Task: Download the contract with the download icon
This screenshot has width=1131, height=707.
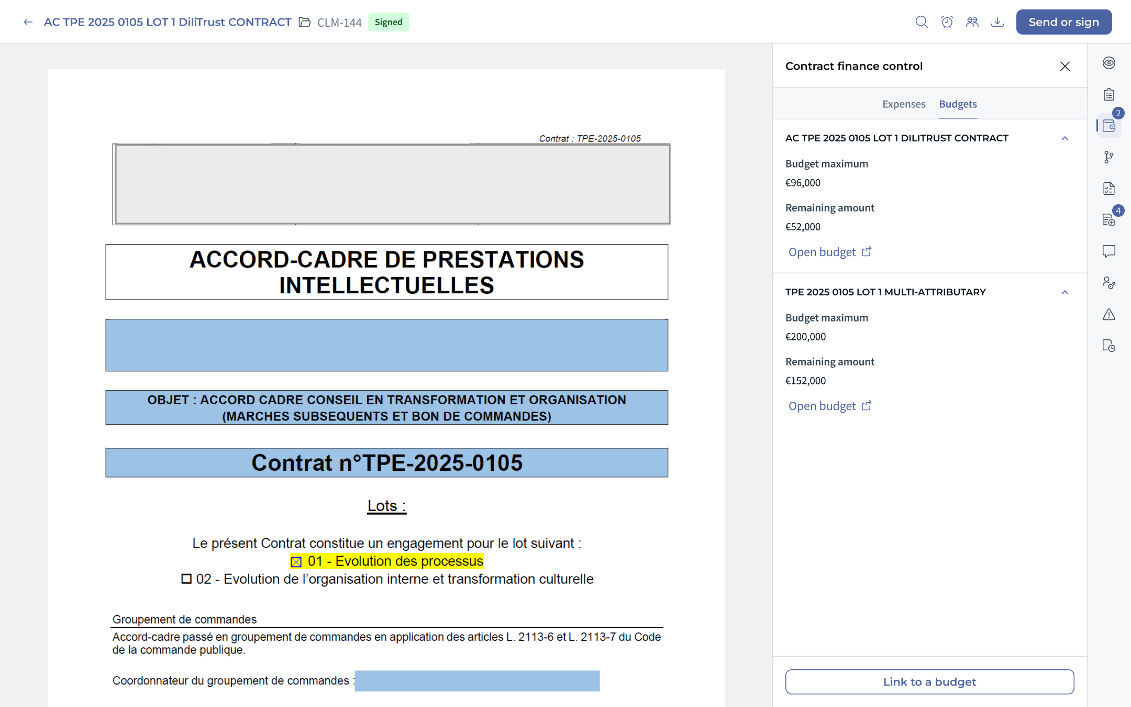Action: tap(997, 22)
